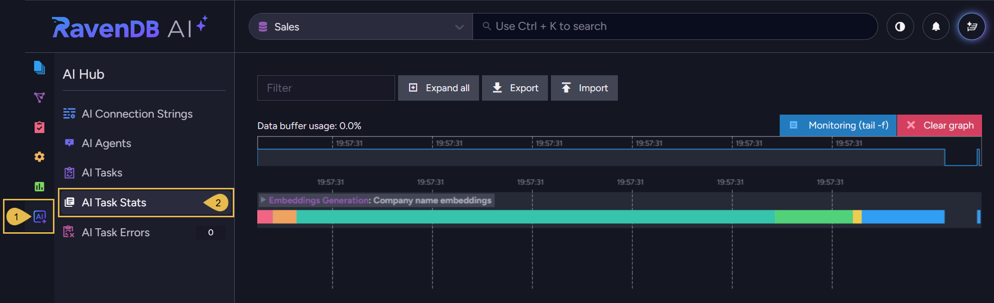Image resolution: width=994 pixels, height=303 pixels.
Task: Open the notifications bell
Action: coord(936,26)
